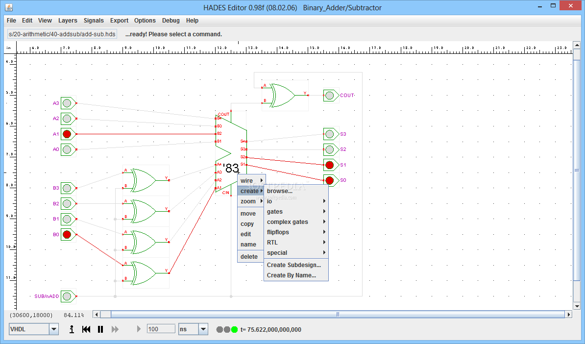Viewport: 585px width, 344px height.
Task: Select the XOR gate connected to B1
Action: click(x=146, y=242)
